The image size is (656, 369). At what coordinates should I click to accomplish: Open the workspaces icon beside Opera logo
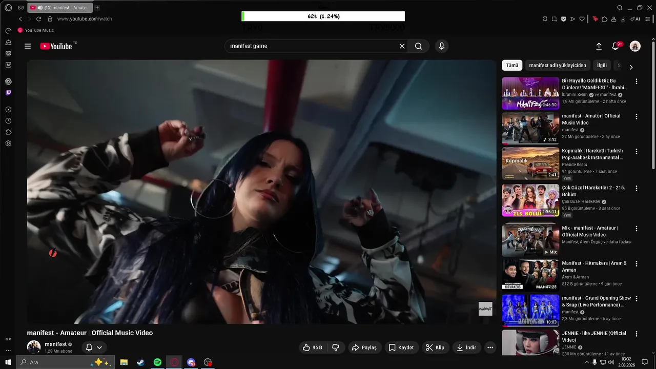[20, 8]
